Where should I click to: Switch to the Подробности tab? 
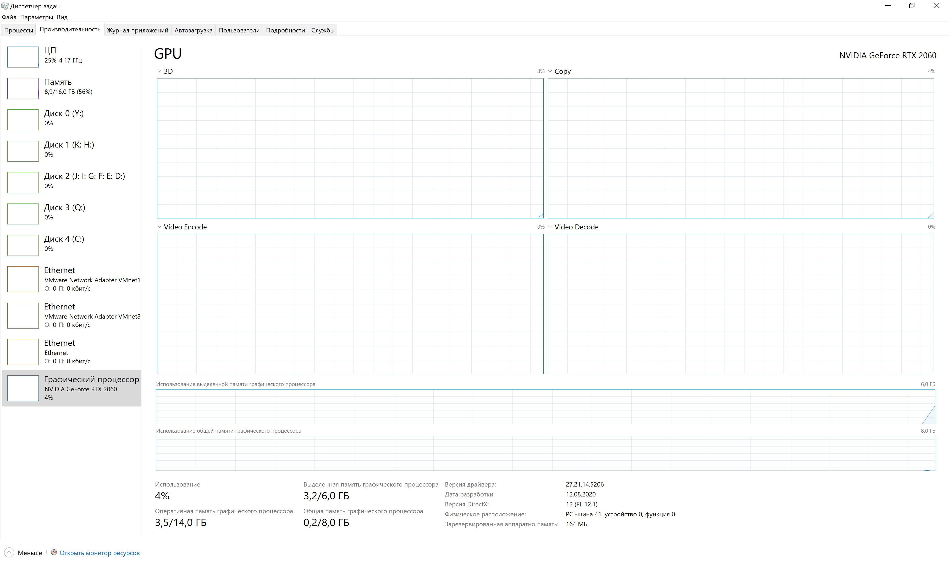[x=285, y=30]
